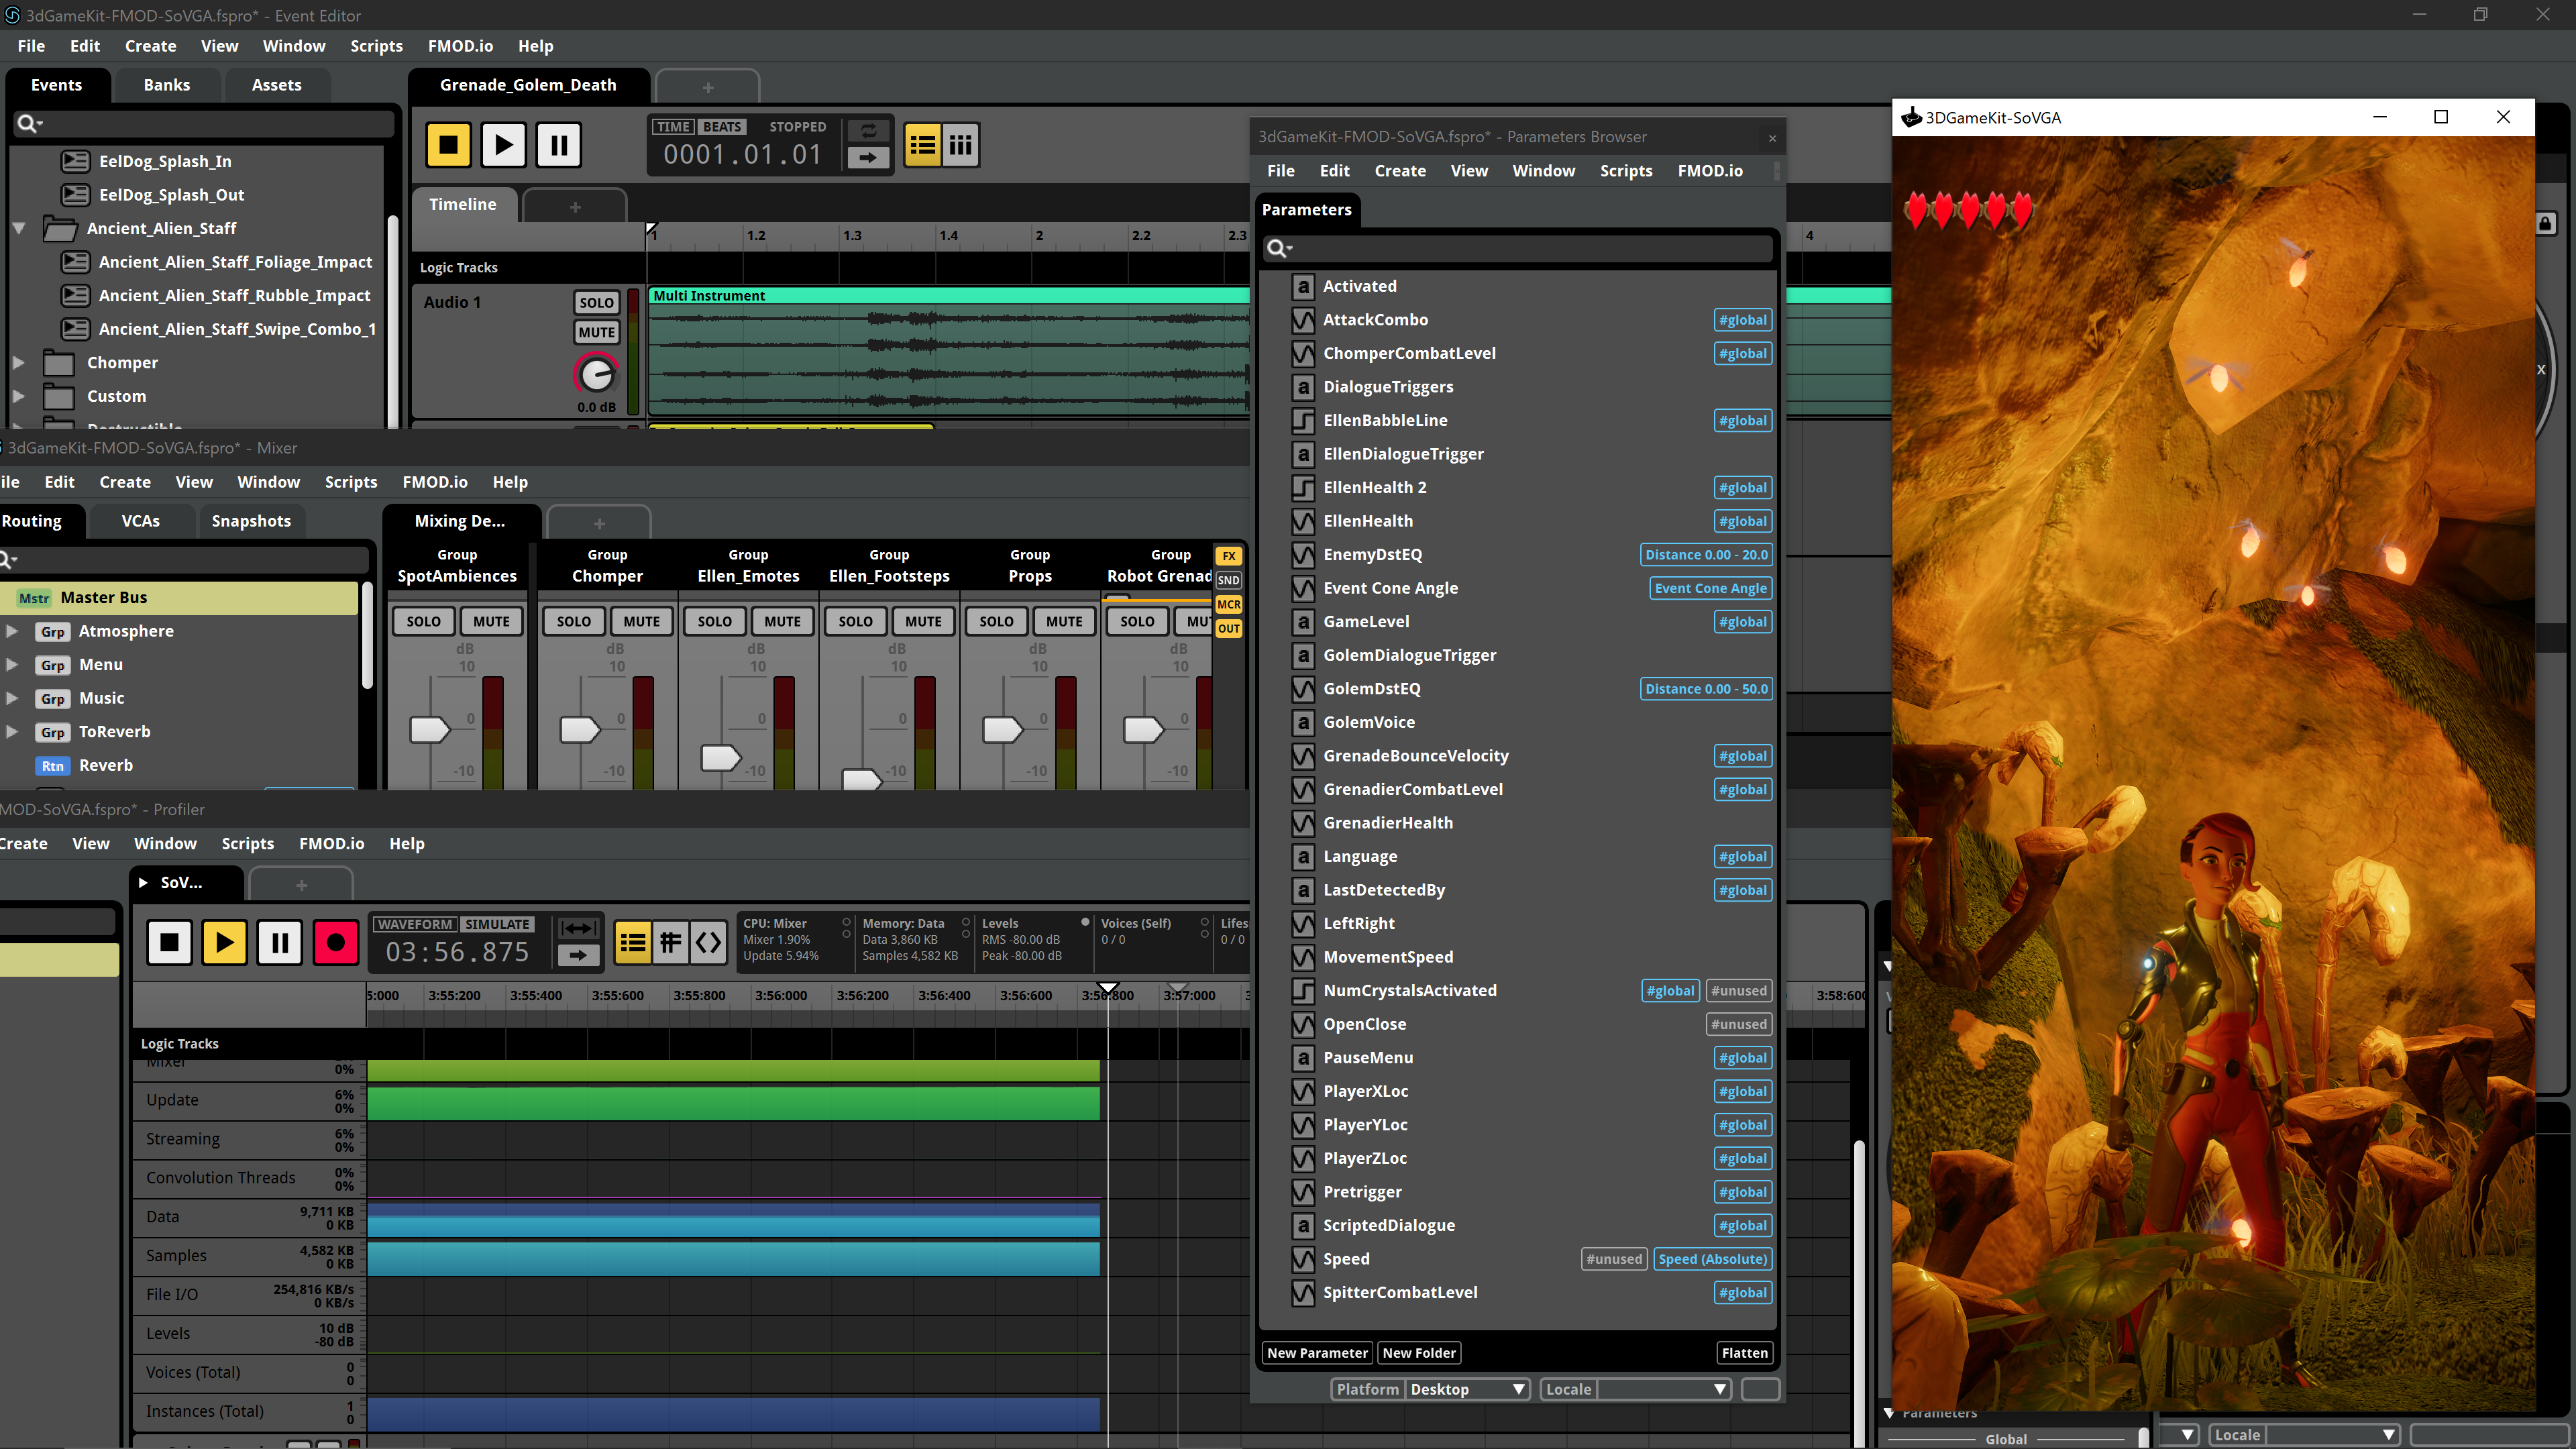Click the Flatten button
This screenshot has height=1449, width=2576.
click(1744, 1353)
